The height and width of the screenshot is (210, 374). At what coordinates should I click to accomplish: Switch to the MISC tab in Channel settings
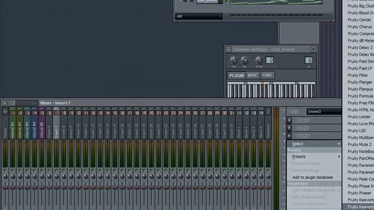pos(252,75)
